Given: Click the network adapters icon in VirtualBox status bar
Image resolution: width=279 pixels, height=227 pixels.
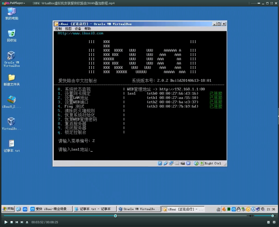Looking at the screenshot, I should point(171,163).
